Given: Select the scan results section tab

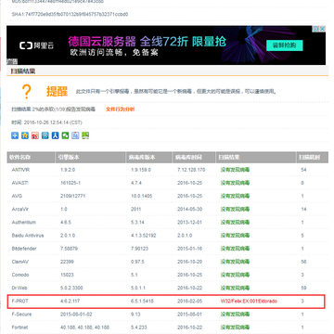Looking at the screenshot, I should (x=23, y=71).
